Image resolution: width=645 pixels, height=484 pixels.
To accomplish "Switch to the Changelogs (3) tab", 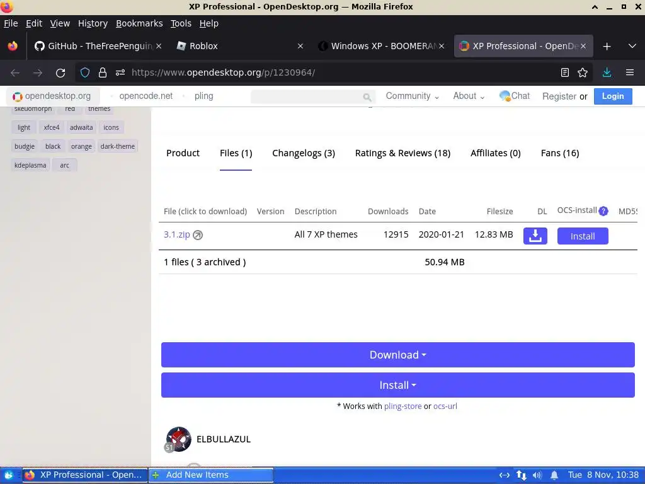I will (304, 153).
